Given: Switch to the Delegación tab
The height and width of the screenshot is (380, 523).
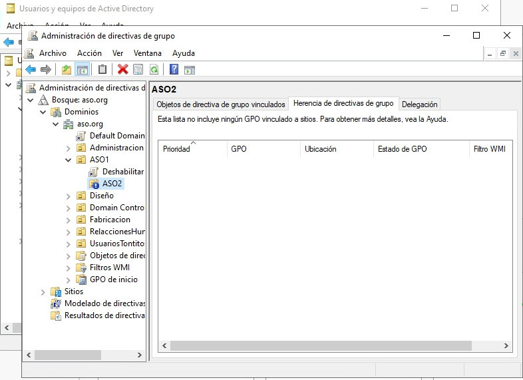Looking at the screenshot, I should pyautogui.click(x=420, y=104).
